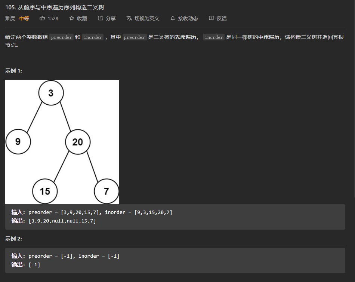The image size is (355, 282).
Task: Click the problem title 105
Action: pyautogui.click(x=55, y=7)
